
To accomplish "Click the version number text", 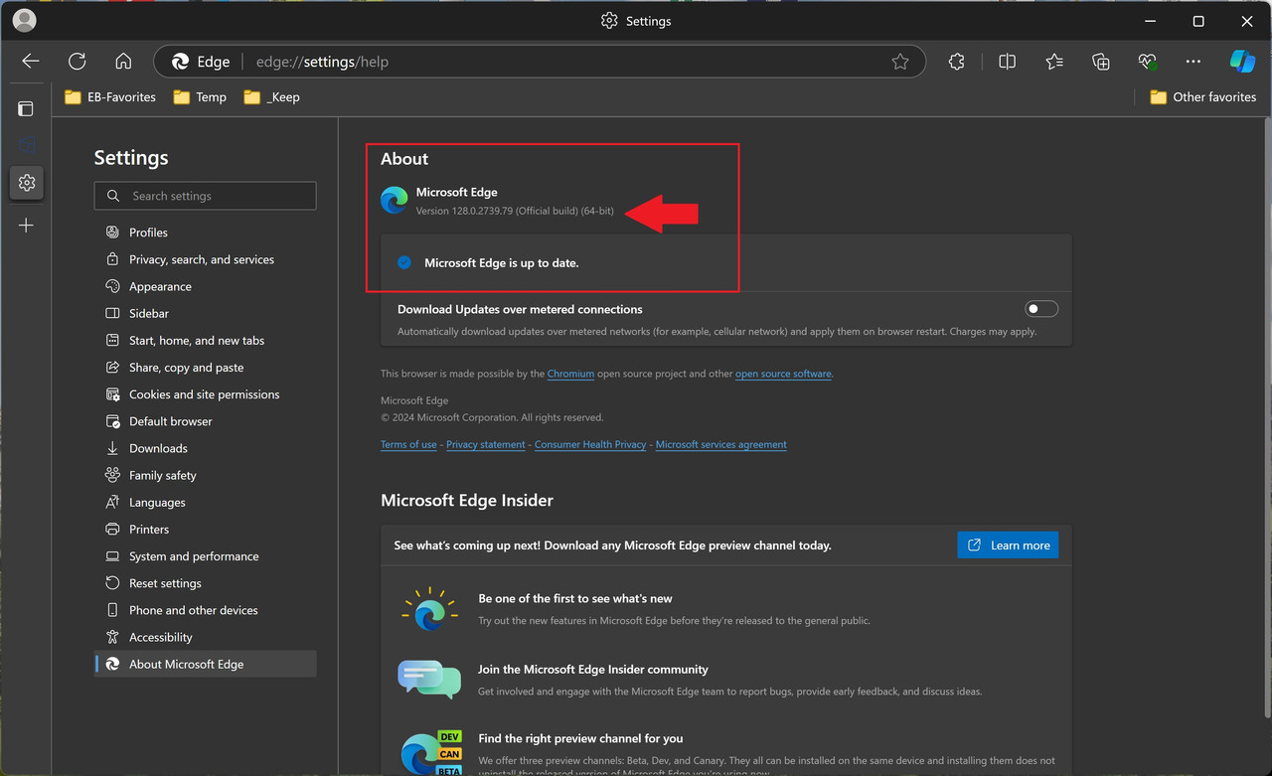I will (515, 212).
